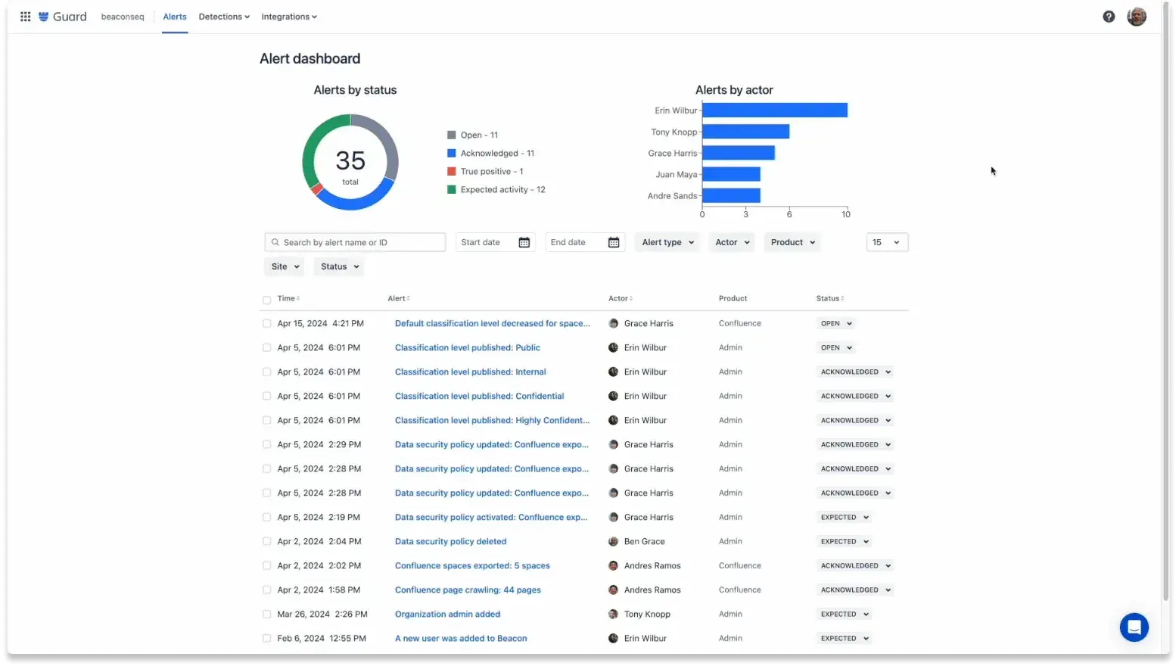Image resolution: width=1176 pixels, height=666 pixels.
Task: Expand the Actor filter dropdown
Action: coord(733,242)
